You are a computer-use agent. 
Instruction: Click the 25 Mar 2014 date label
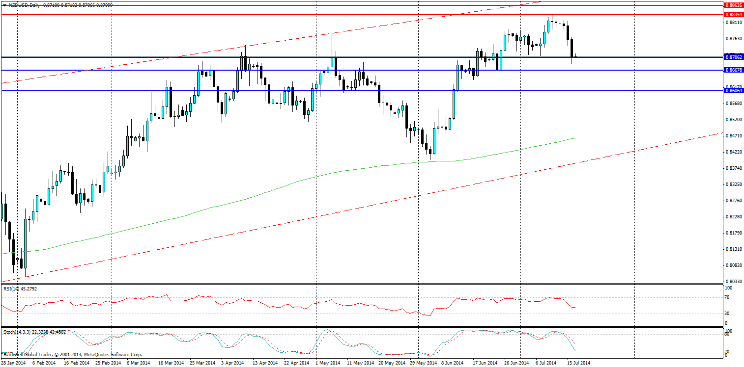point(202,363)
